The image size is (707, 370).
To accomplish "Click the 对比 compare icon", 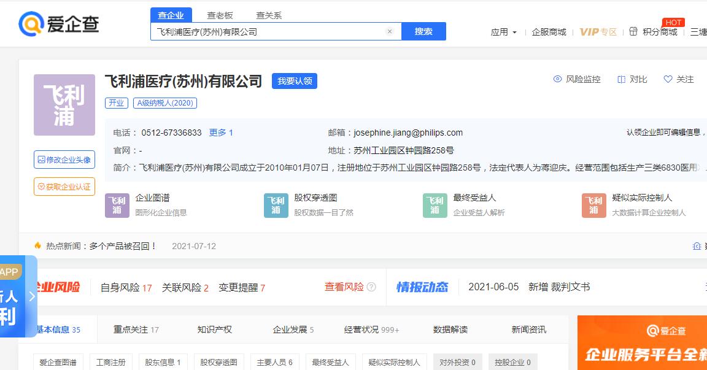I will (x=621, y=79).
